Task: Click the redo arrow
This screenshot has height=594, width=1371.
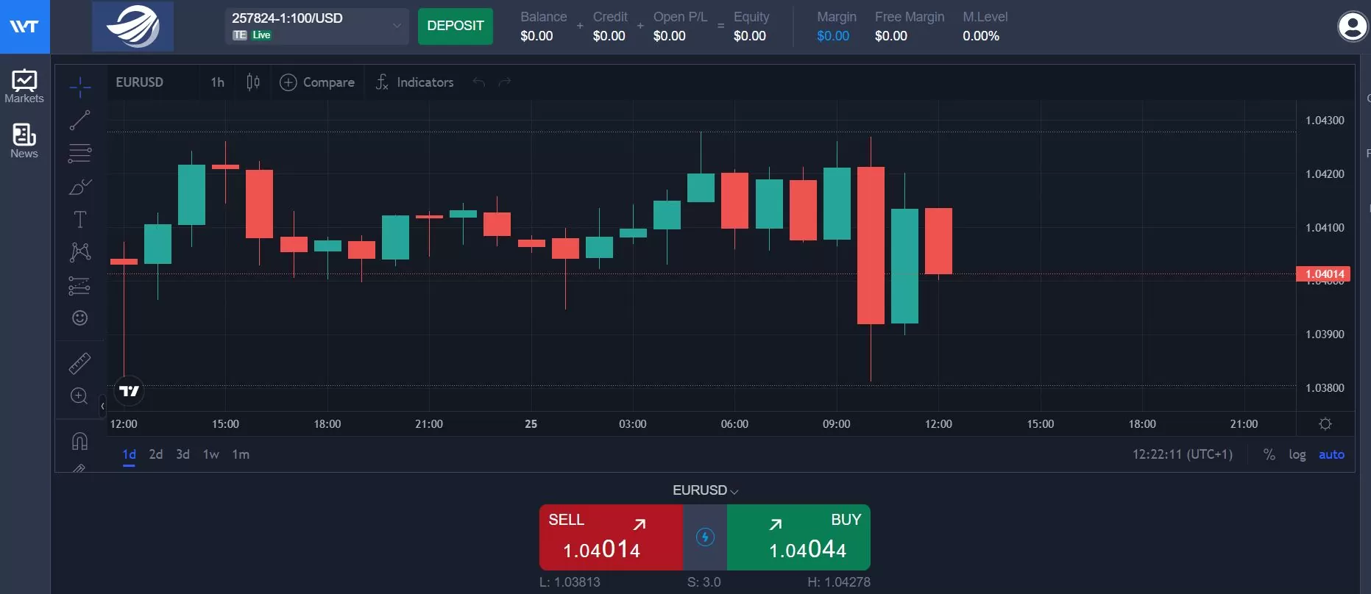Action: pos(505,82)
